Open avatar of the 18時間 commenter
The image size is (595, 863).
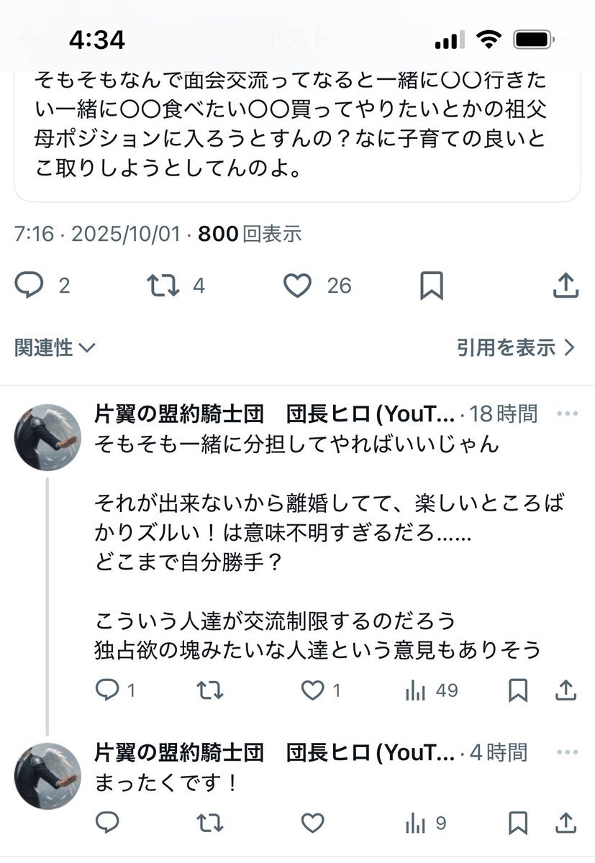[x=47, y=437]
